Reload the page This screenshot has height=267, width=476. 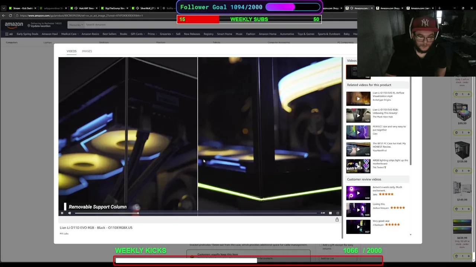tap(10, 16)
